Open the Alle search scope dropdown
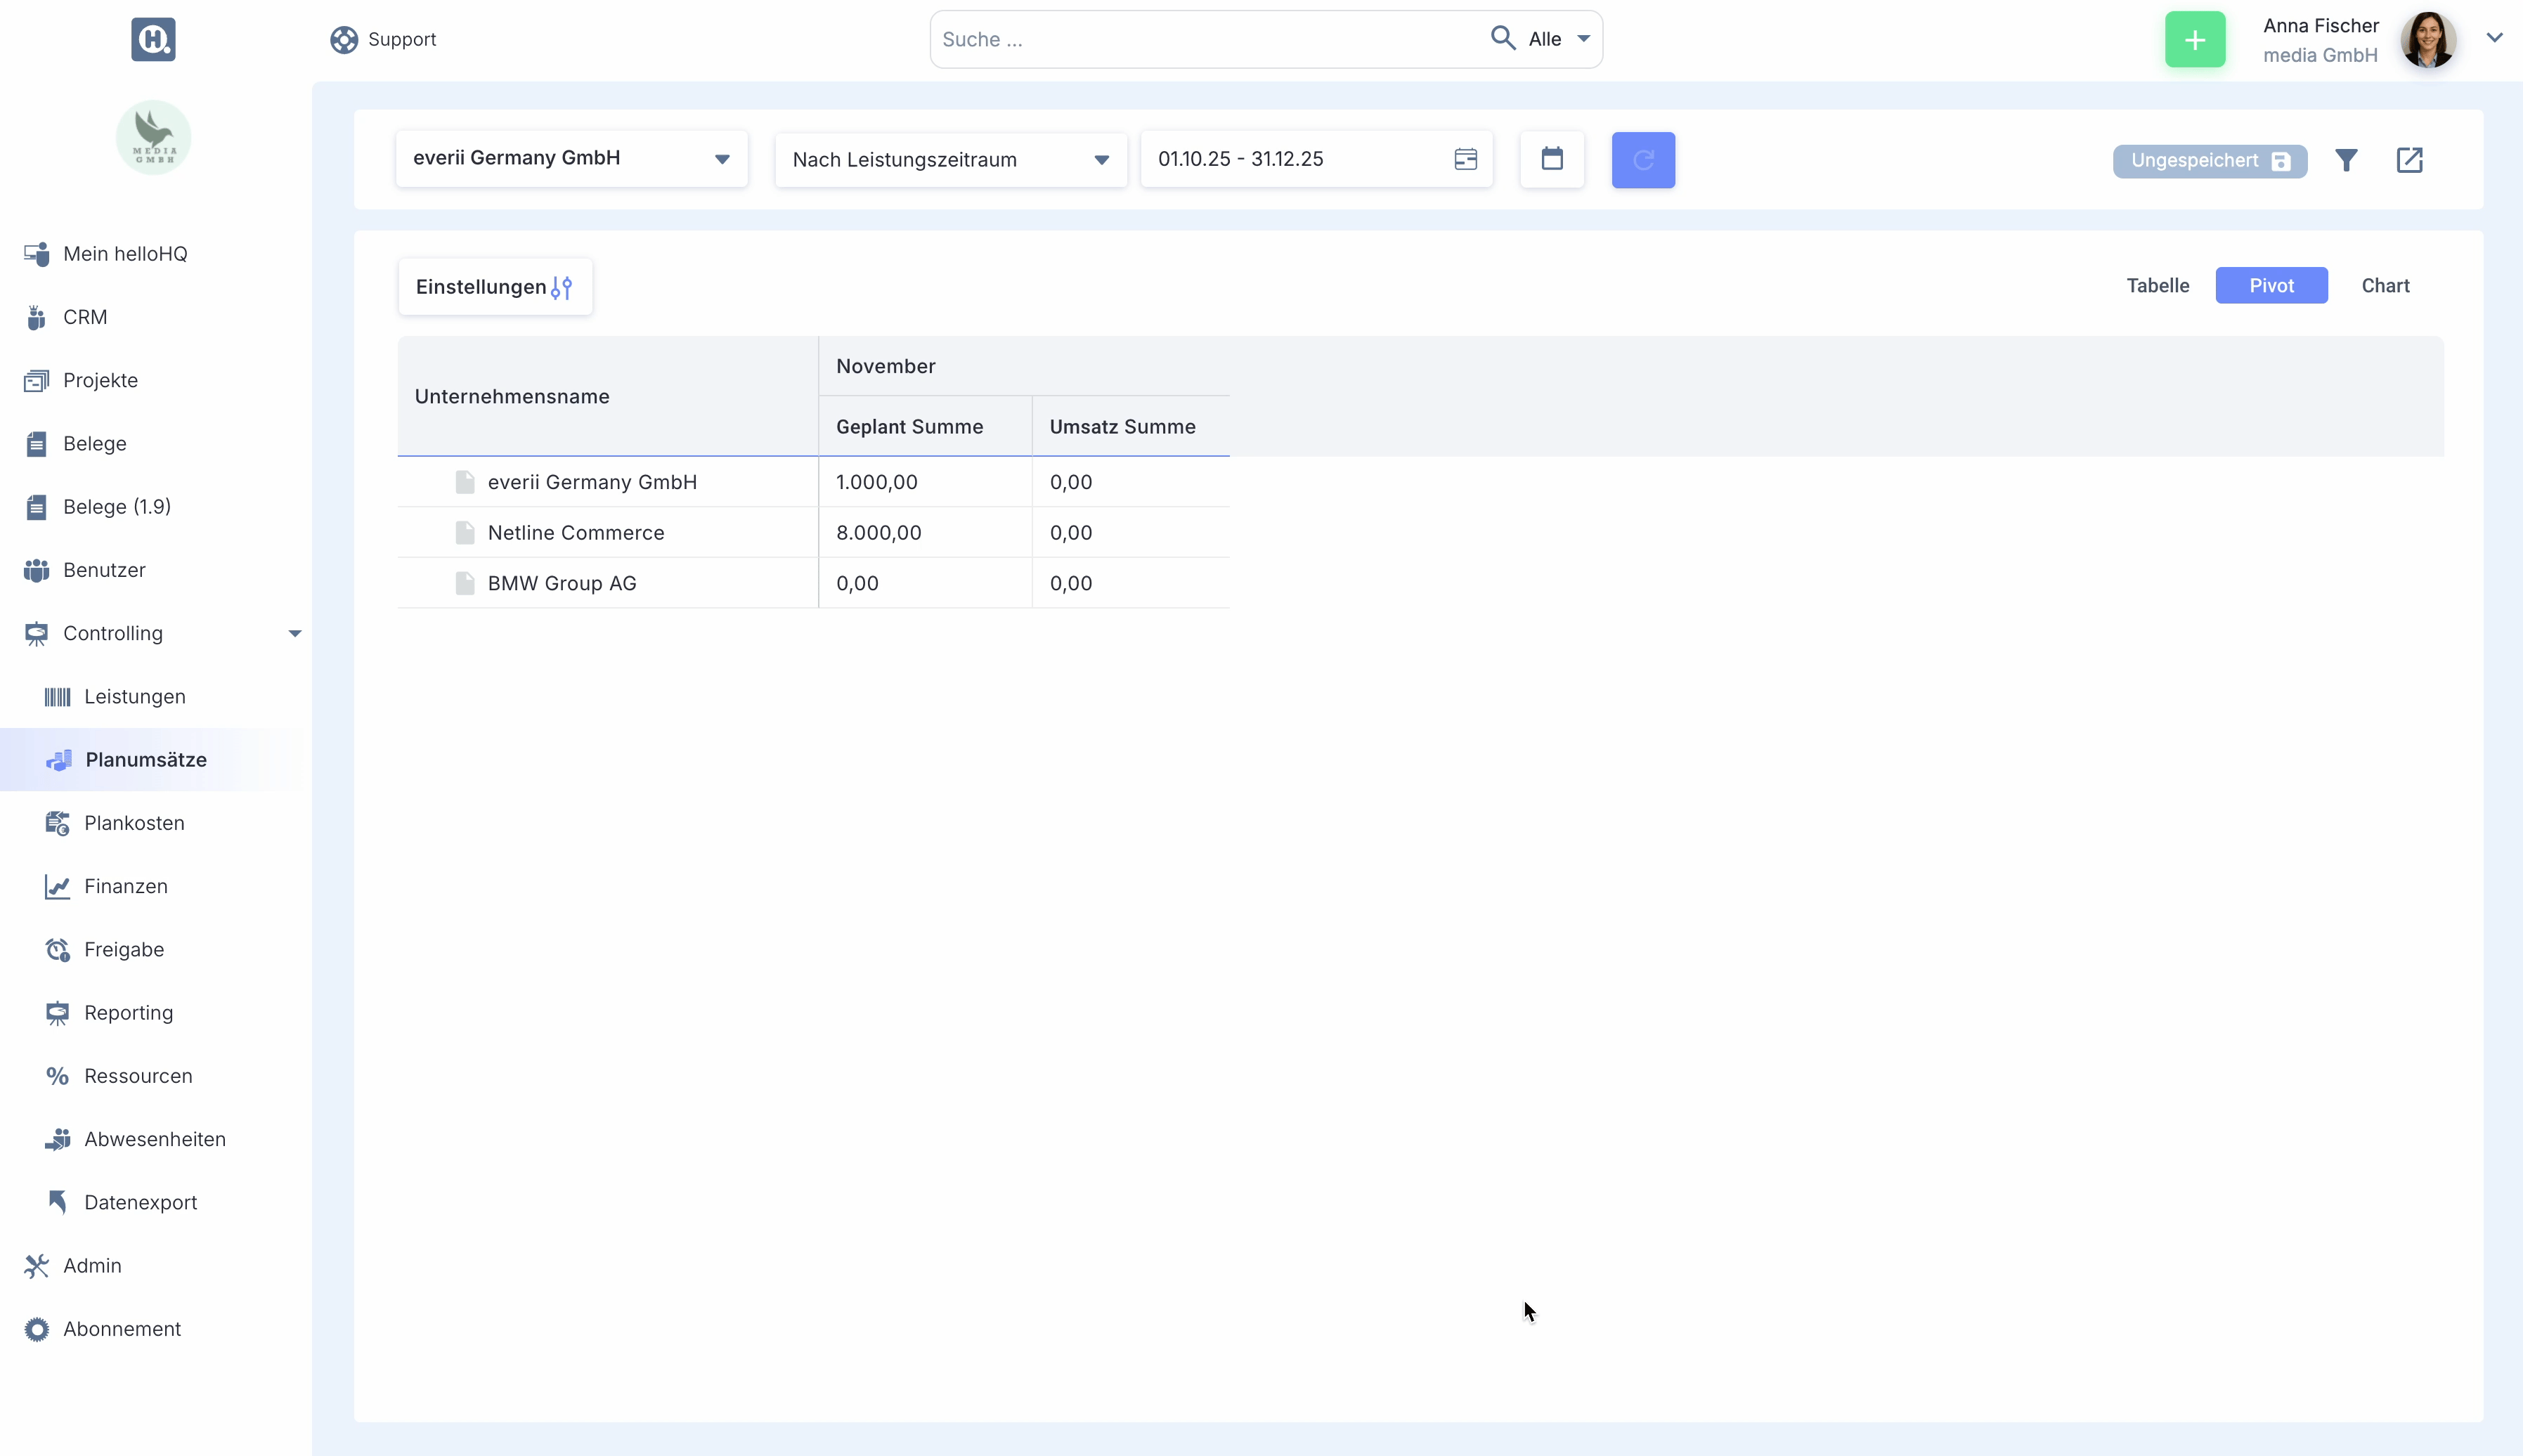 (1558, 40)
